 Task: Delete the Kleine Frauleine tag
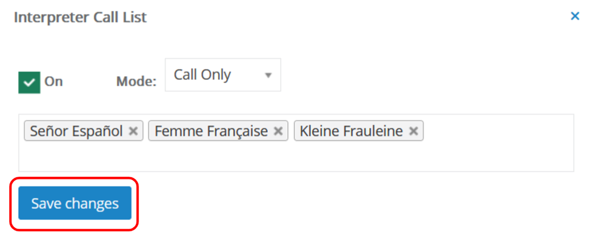coord(413,131)
